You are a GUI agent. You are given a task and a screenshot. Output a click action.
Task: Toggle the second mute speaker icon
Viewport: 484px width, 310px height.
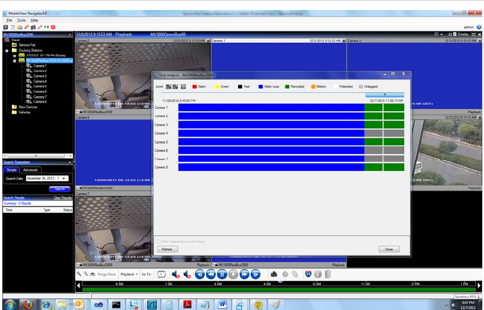(x=187, y=274)
